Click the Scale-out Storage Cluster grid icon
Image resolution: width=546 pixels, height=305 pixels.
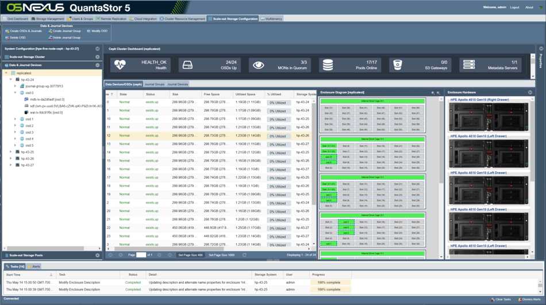(7, 57)
